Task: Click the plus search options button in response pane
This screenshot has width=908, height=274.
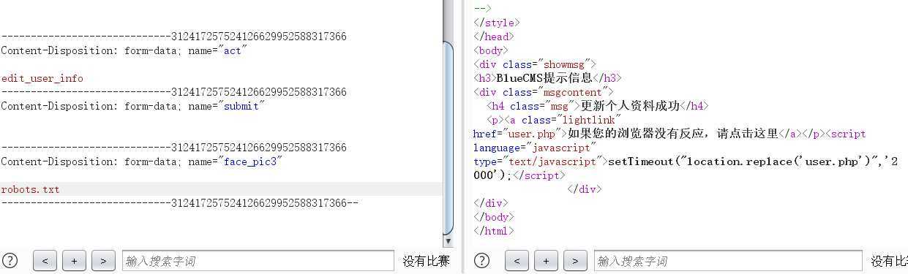Action: coord(546,261)
